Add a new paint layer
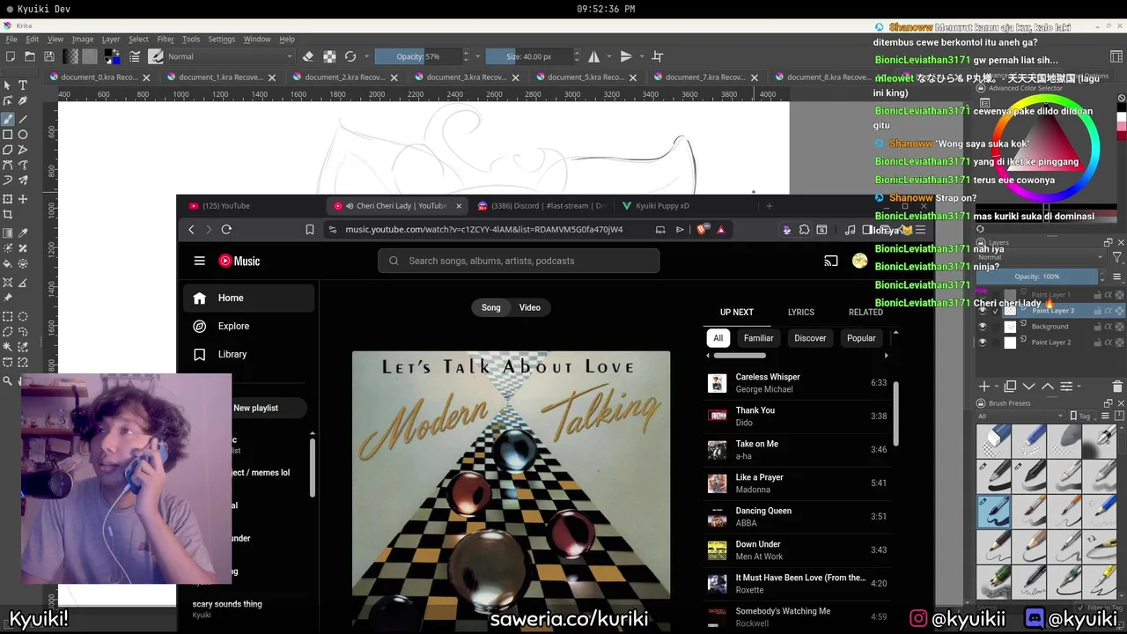 [984, 387]
